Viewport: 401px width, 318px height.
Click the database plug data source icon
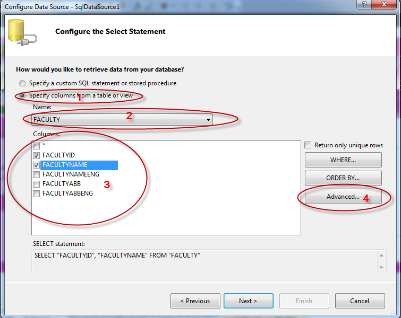(x=22, y=33)
